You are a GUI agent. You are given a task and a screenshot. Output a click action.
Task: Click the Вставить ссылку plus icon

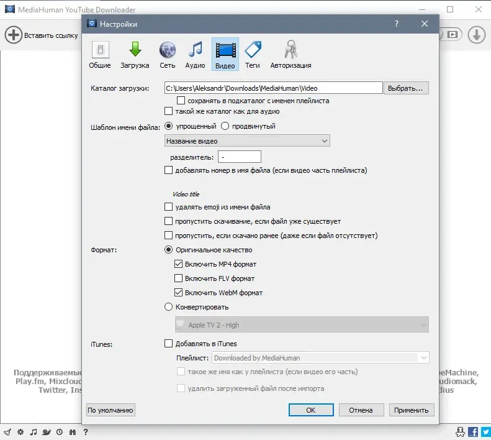coord(14,35)
